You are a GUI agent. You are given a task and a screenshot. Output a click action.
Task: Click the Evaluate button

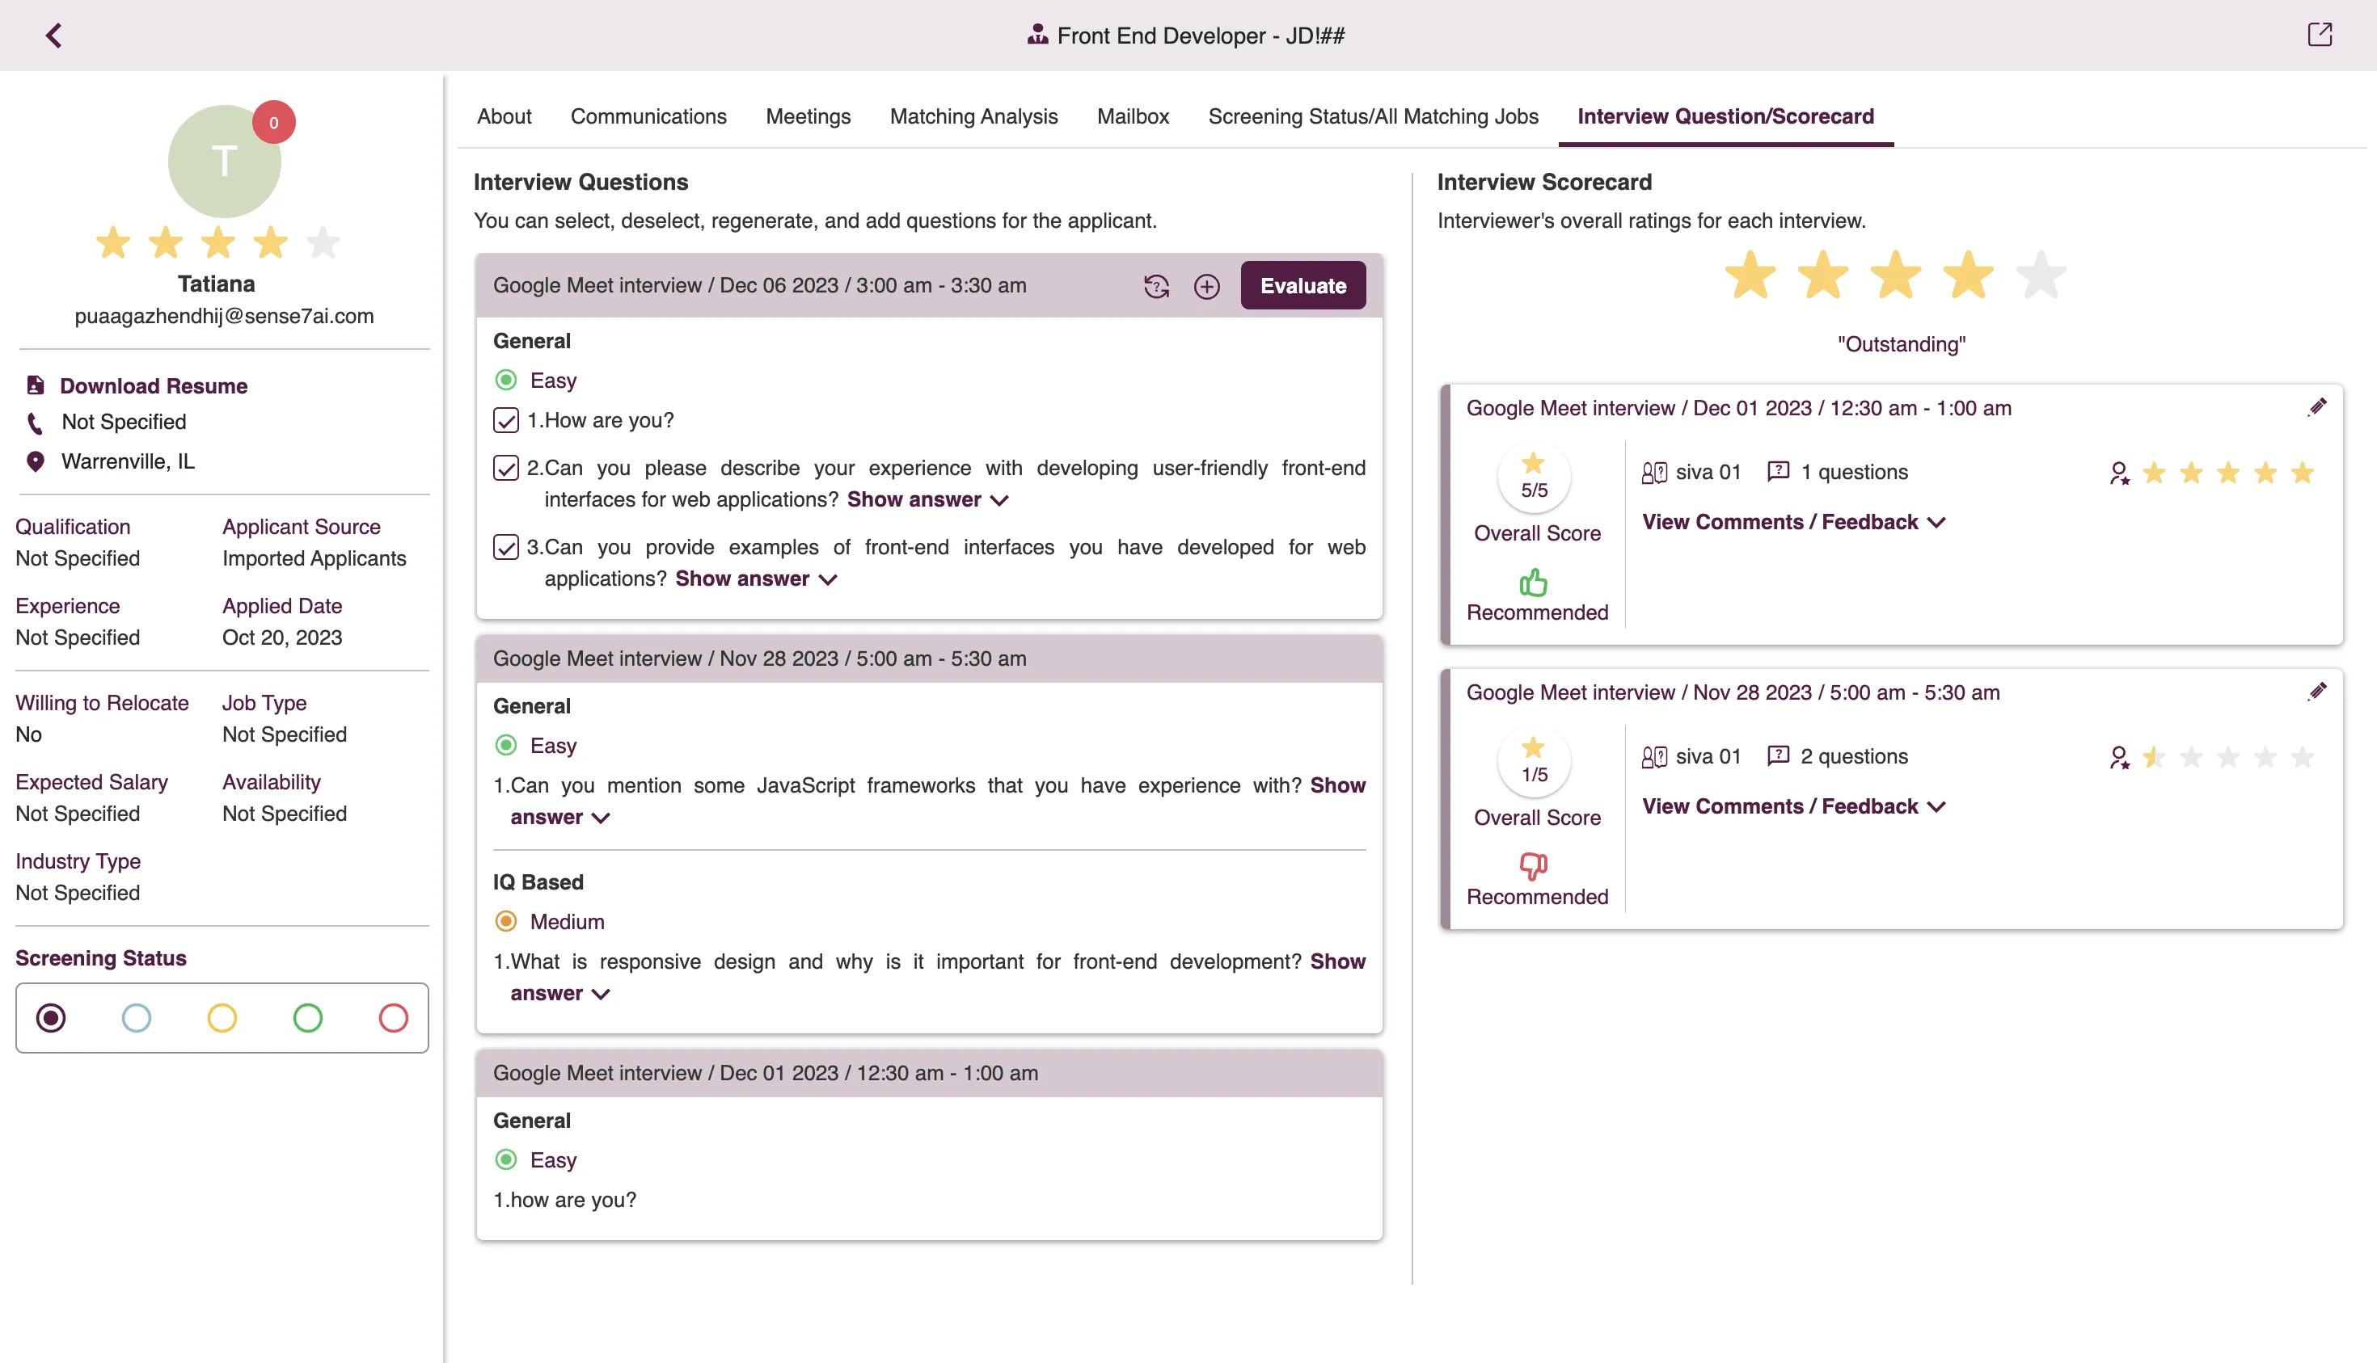pos(1302,287)
